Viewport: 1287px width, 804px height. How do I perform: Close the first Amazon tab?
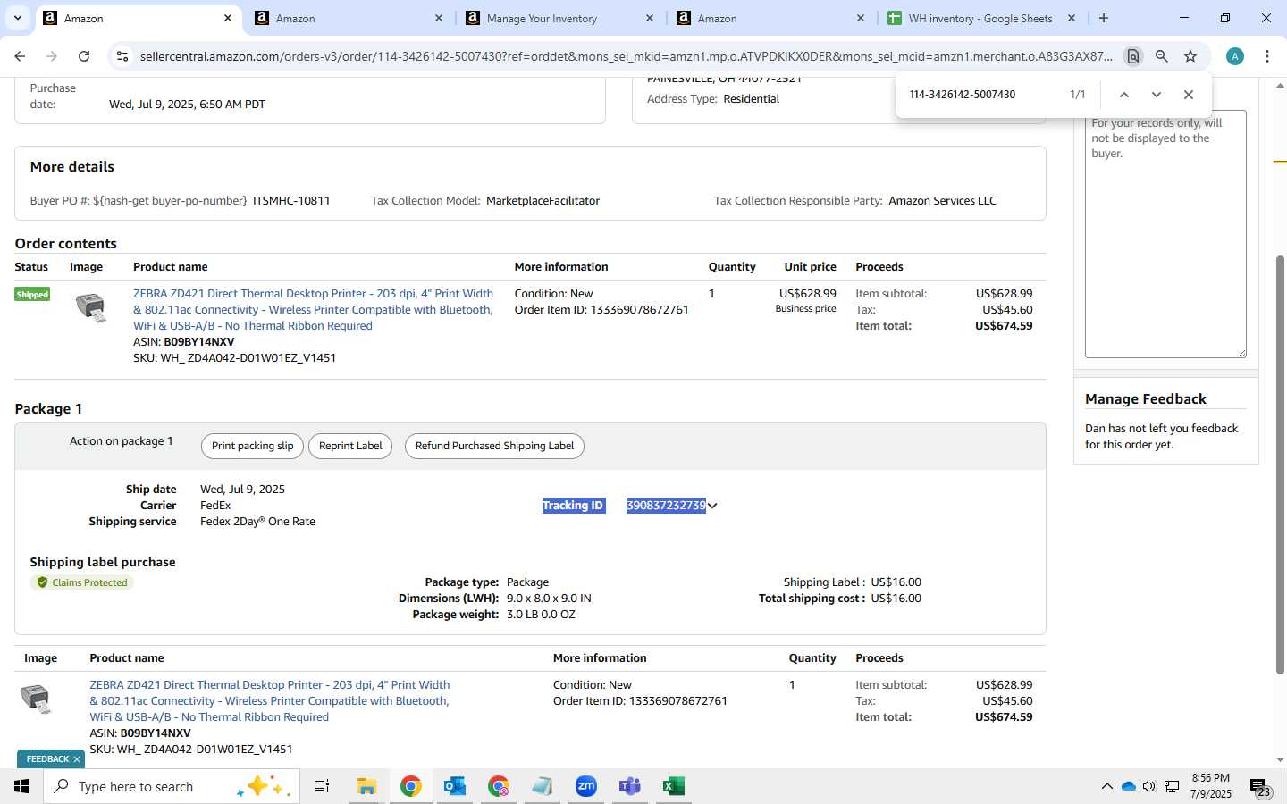click(x=228, y=18)
